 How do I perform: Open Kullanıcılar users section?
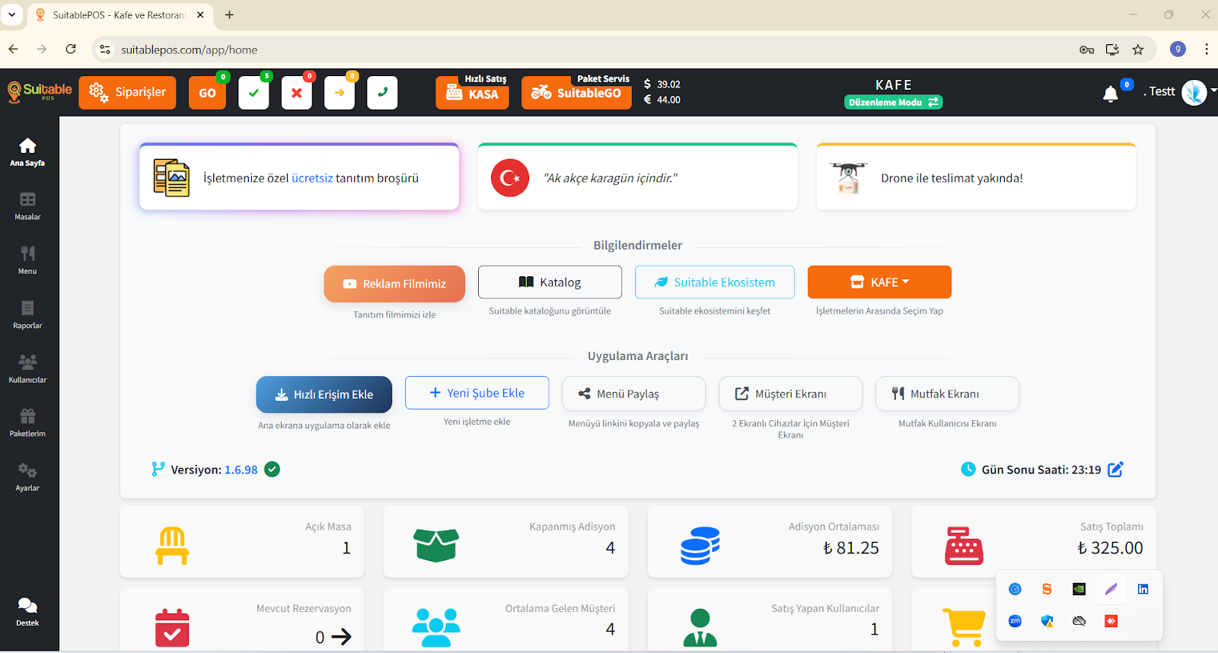[27, 369]
